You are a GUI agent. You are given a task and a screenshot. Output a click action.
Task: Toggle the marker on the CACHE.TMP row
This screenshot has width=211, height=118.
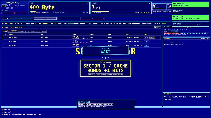(3, 38)
